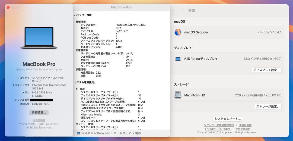Screen dimensions: 293x141
Task: Select testのMacBook Pro in path bar
Action: click(x=96, y=133)
